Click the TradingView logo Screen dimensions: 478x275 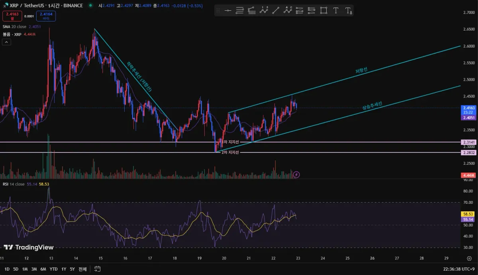(29, 247)
